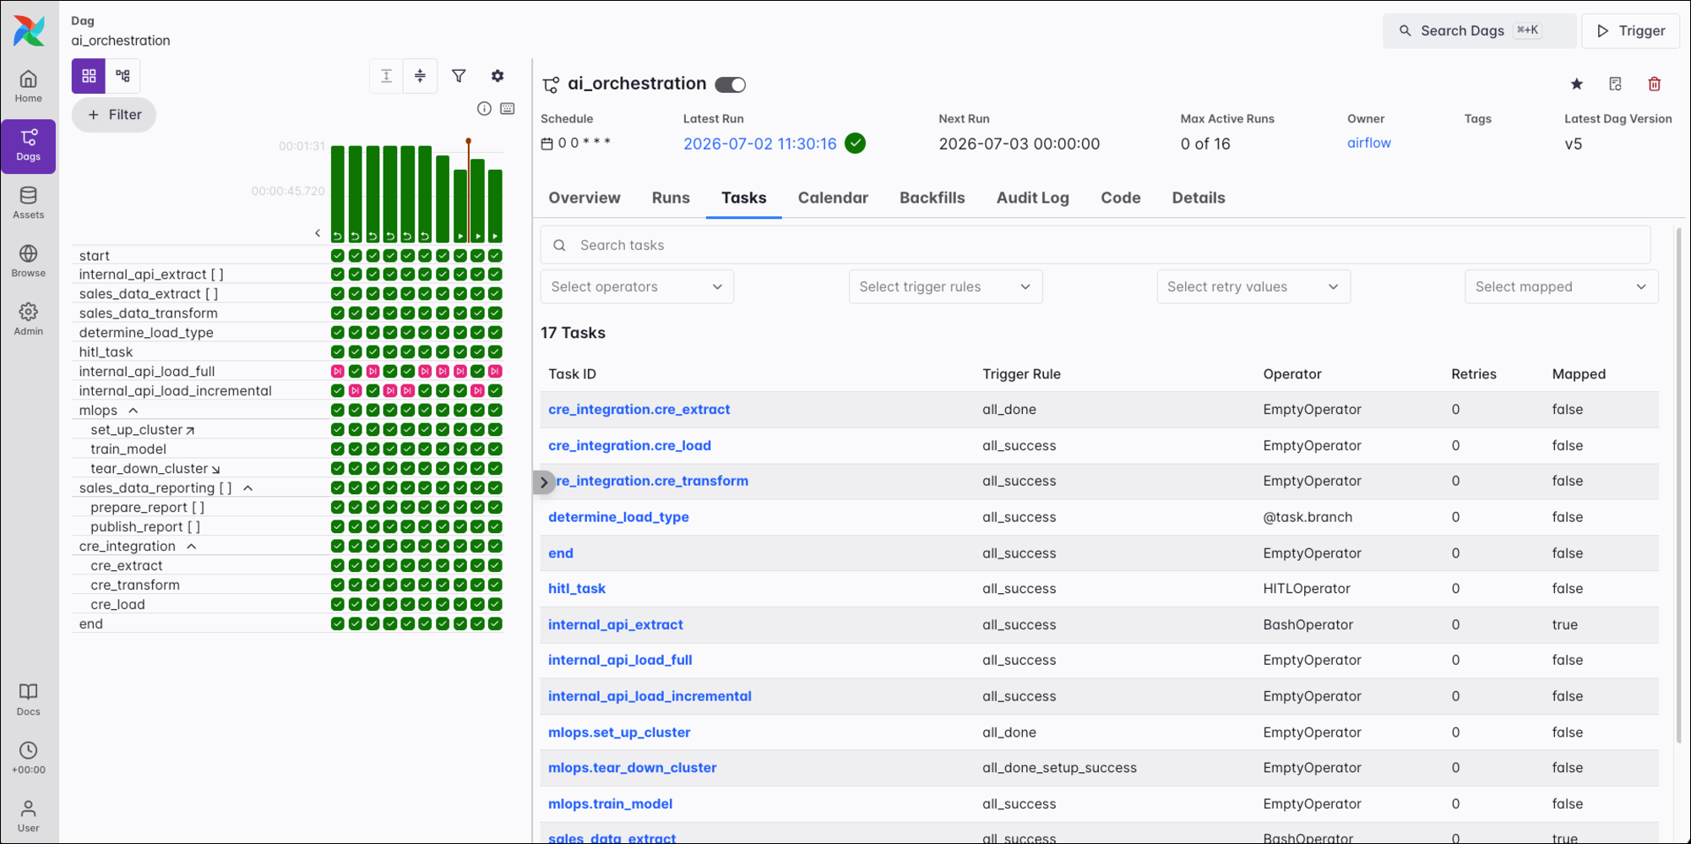Open Dags in sidebar
1691x844 pixels.
[29, 145]
